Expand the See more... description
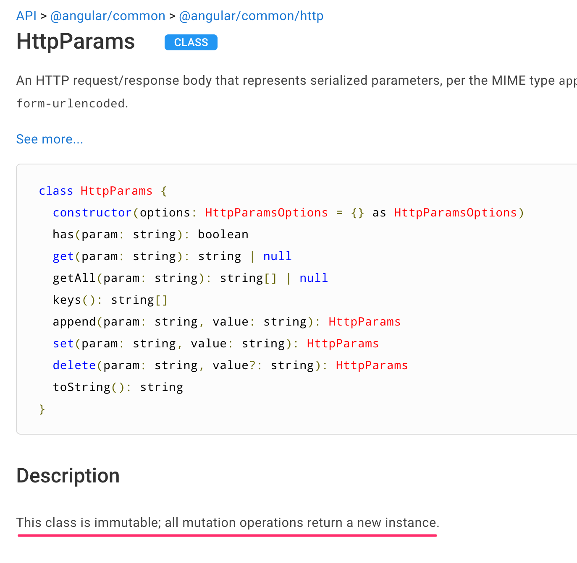This screenshot has width=577, height=563. pos(49,139)
